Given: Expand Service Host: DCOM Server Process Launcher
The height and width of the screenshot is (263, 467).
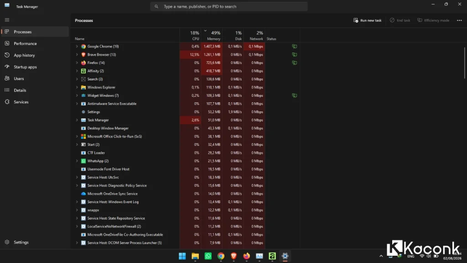Looking at the screenshot, I should (77, 243).
